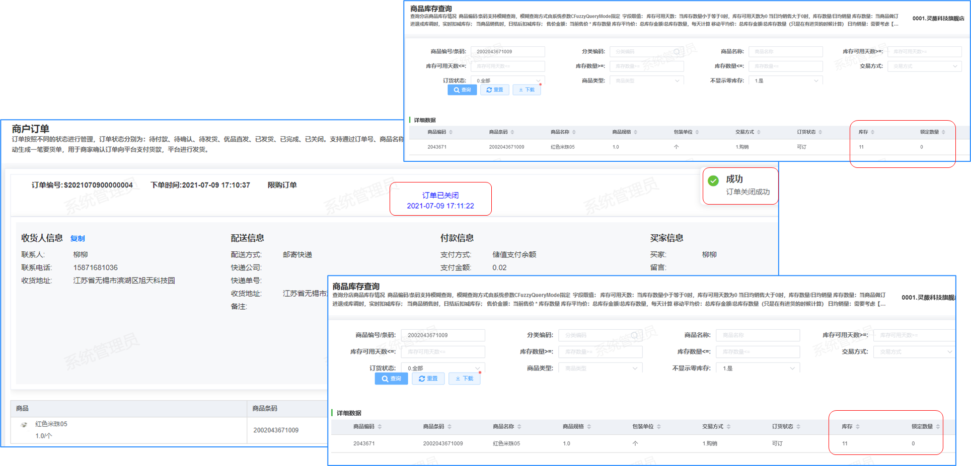Open 不显示零库存 dropdown in upper inventory window

(x=786, y=80)
